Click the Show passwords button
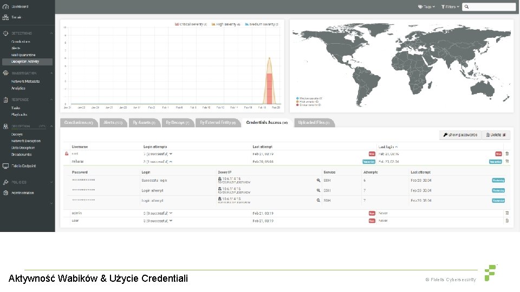This screenshot has width=520, height=292. tap(460, 135)
